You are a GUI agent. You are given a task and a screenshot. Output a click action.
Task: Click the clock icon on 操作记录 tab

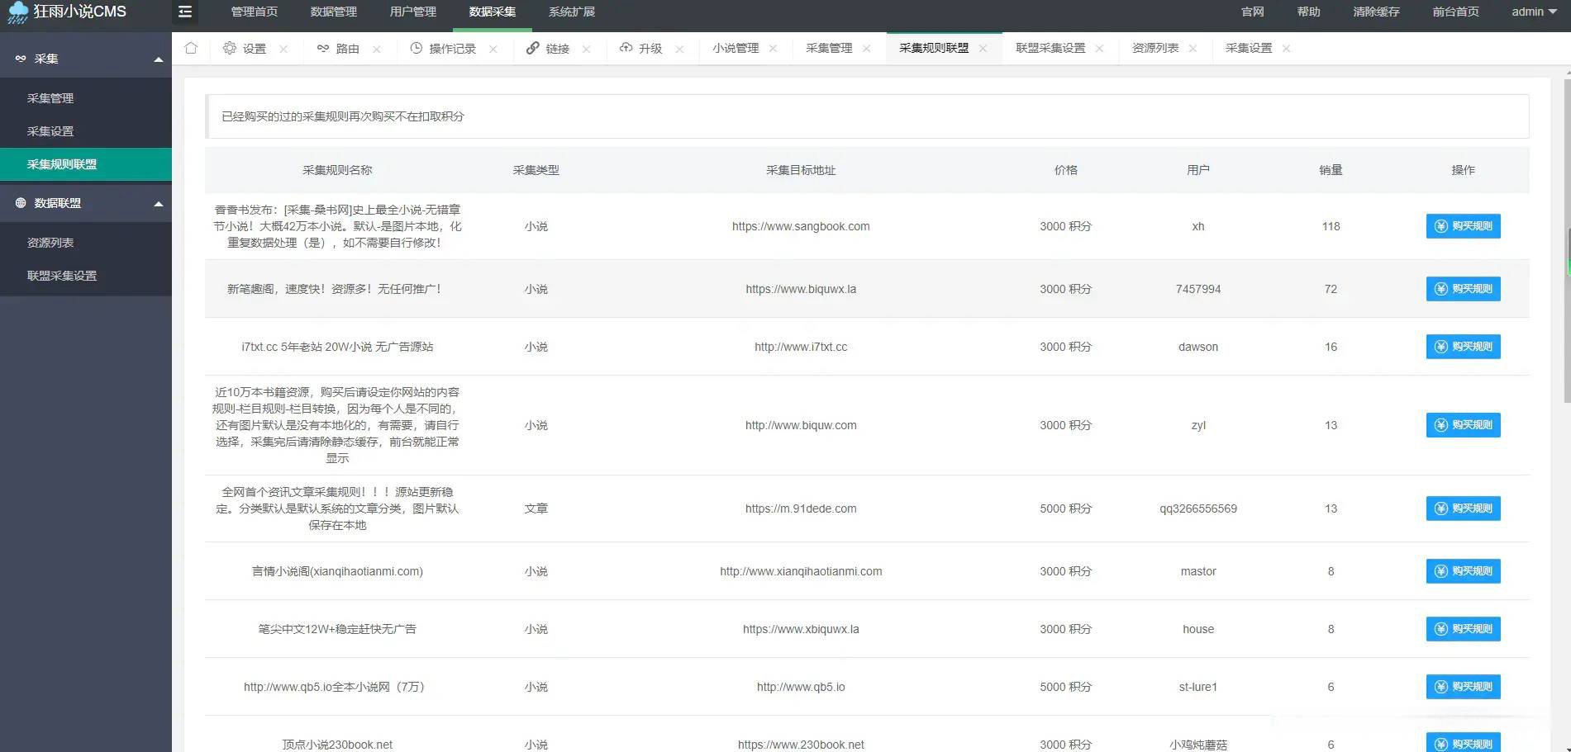[416, 48]
